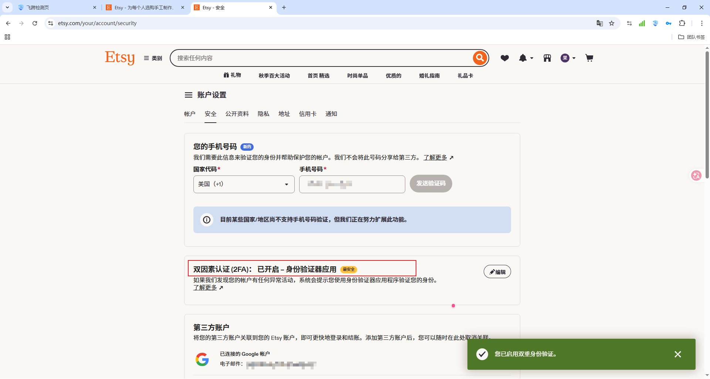Open the shop manager store icon

(x=547, y=58)
